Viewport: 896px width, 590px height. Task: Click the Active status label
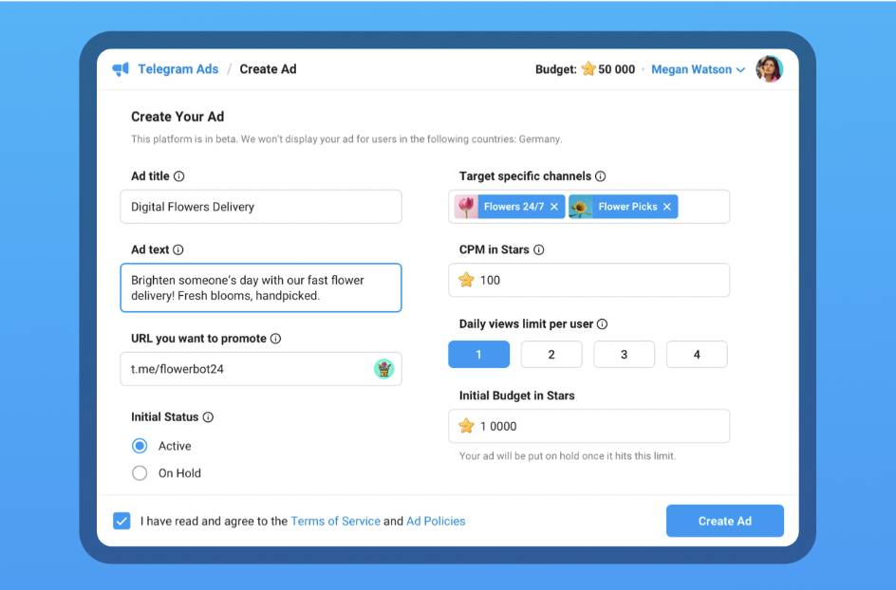point(175,446)
